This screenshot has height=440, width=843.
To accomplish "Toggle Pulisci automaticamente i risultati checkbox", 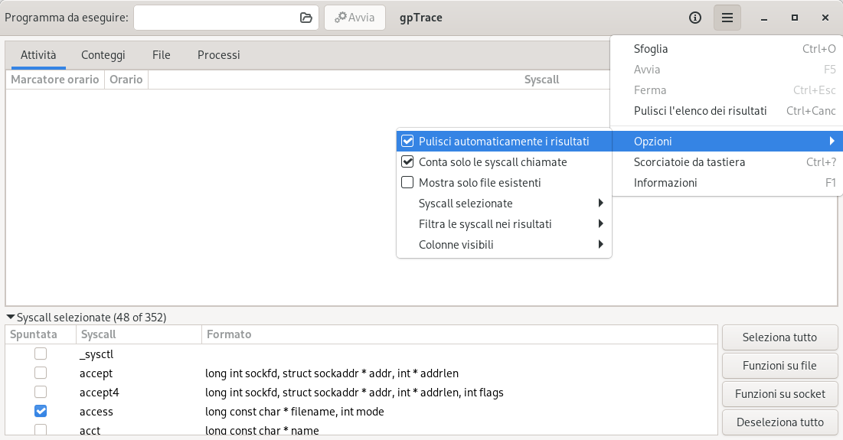I will [x=407, y=142].
